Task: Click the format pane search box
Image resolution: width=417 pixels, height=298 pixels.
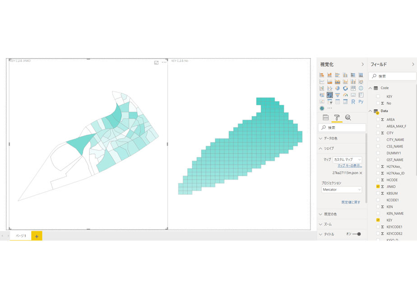Action: [342, 128]
